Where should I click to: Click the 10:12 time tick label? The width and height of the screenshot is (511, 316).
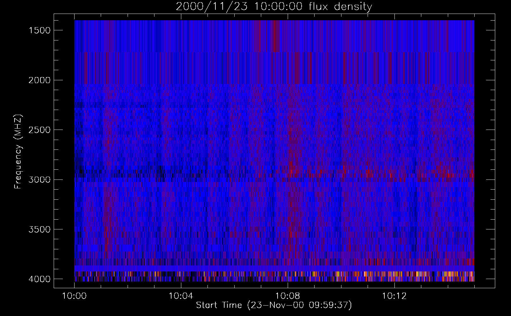pyautogui.click(x=394, y=296)
